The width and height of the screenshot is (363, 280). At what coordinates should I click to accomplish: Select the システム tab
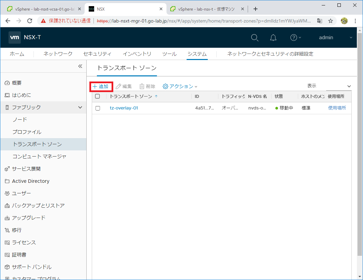click(197, 54)
